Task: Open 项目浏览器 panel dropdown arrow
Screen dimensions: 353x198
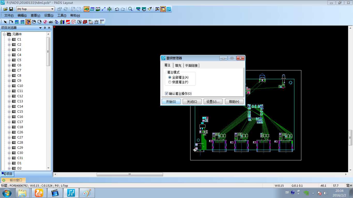Action: point(40,28)
